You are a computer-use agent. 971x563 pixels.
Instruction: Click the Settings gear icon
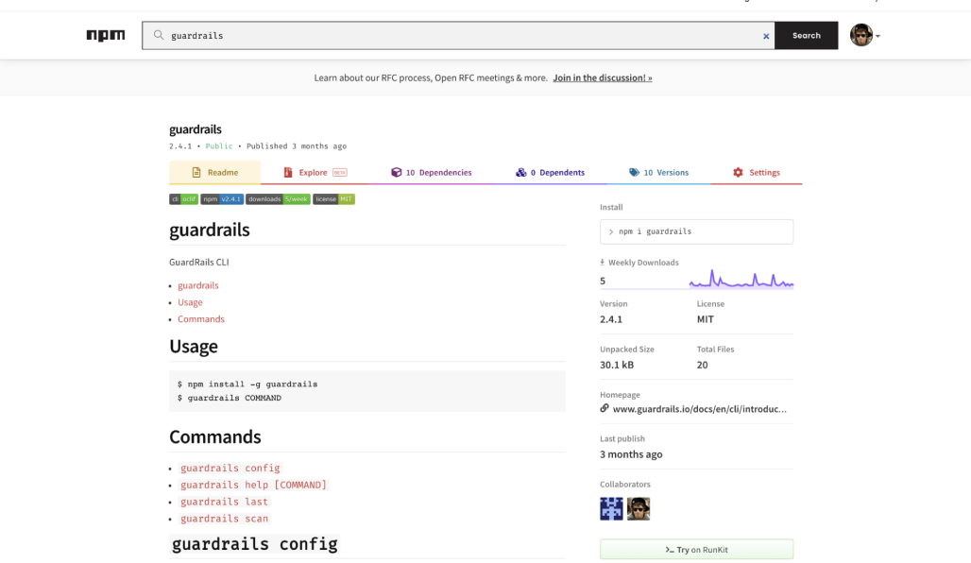tap(738, 172)
